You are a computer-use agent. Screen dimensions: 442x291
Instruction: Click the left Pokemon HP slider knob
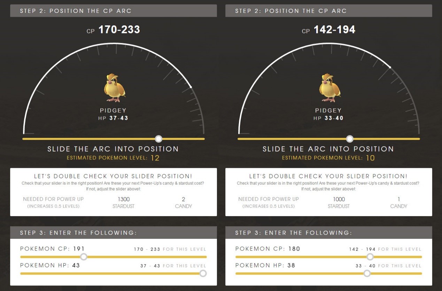click(x=203, y=274)
